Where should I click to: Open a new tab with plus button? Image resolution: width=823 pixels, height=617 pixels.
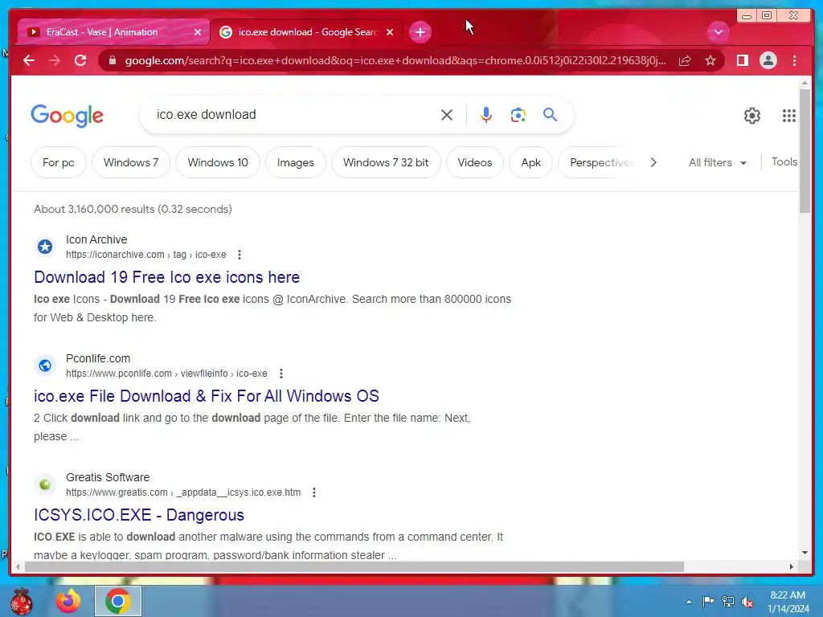click(420, 32)
